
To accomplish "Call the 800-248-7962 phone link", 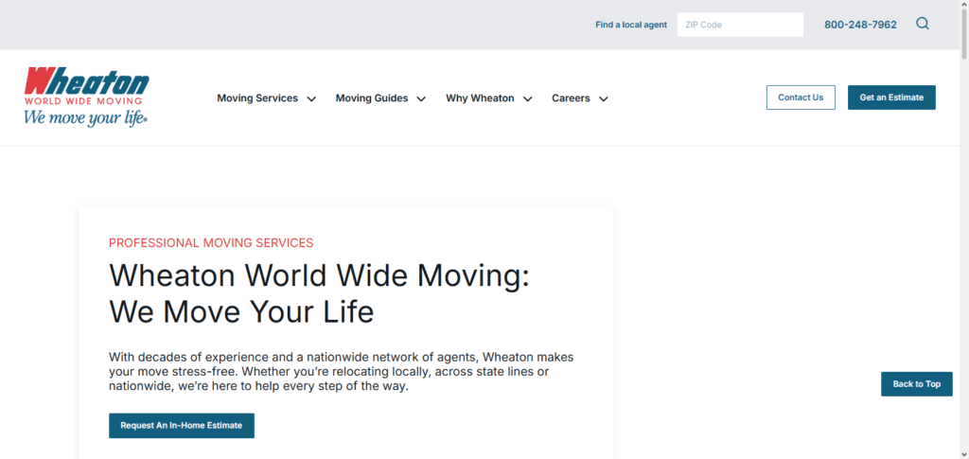I will [860, 25].
